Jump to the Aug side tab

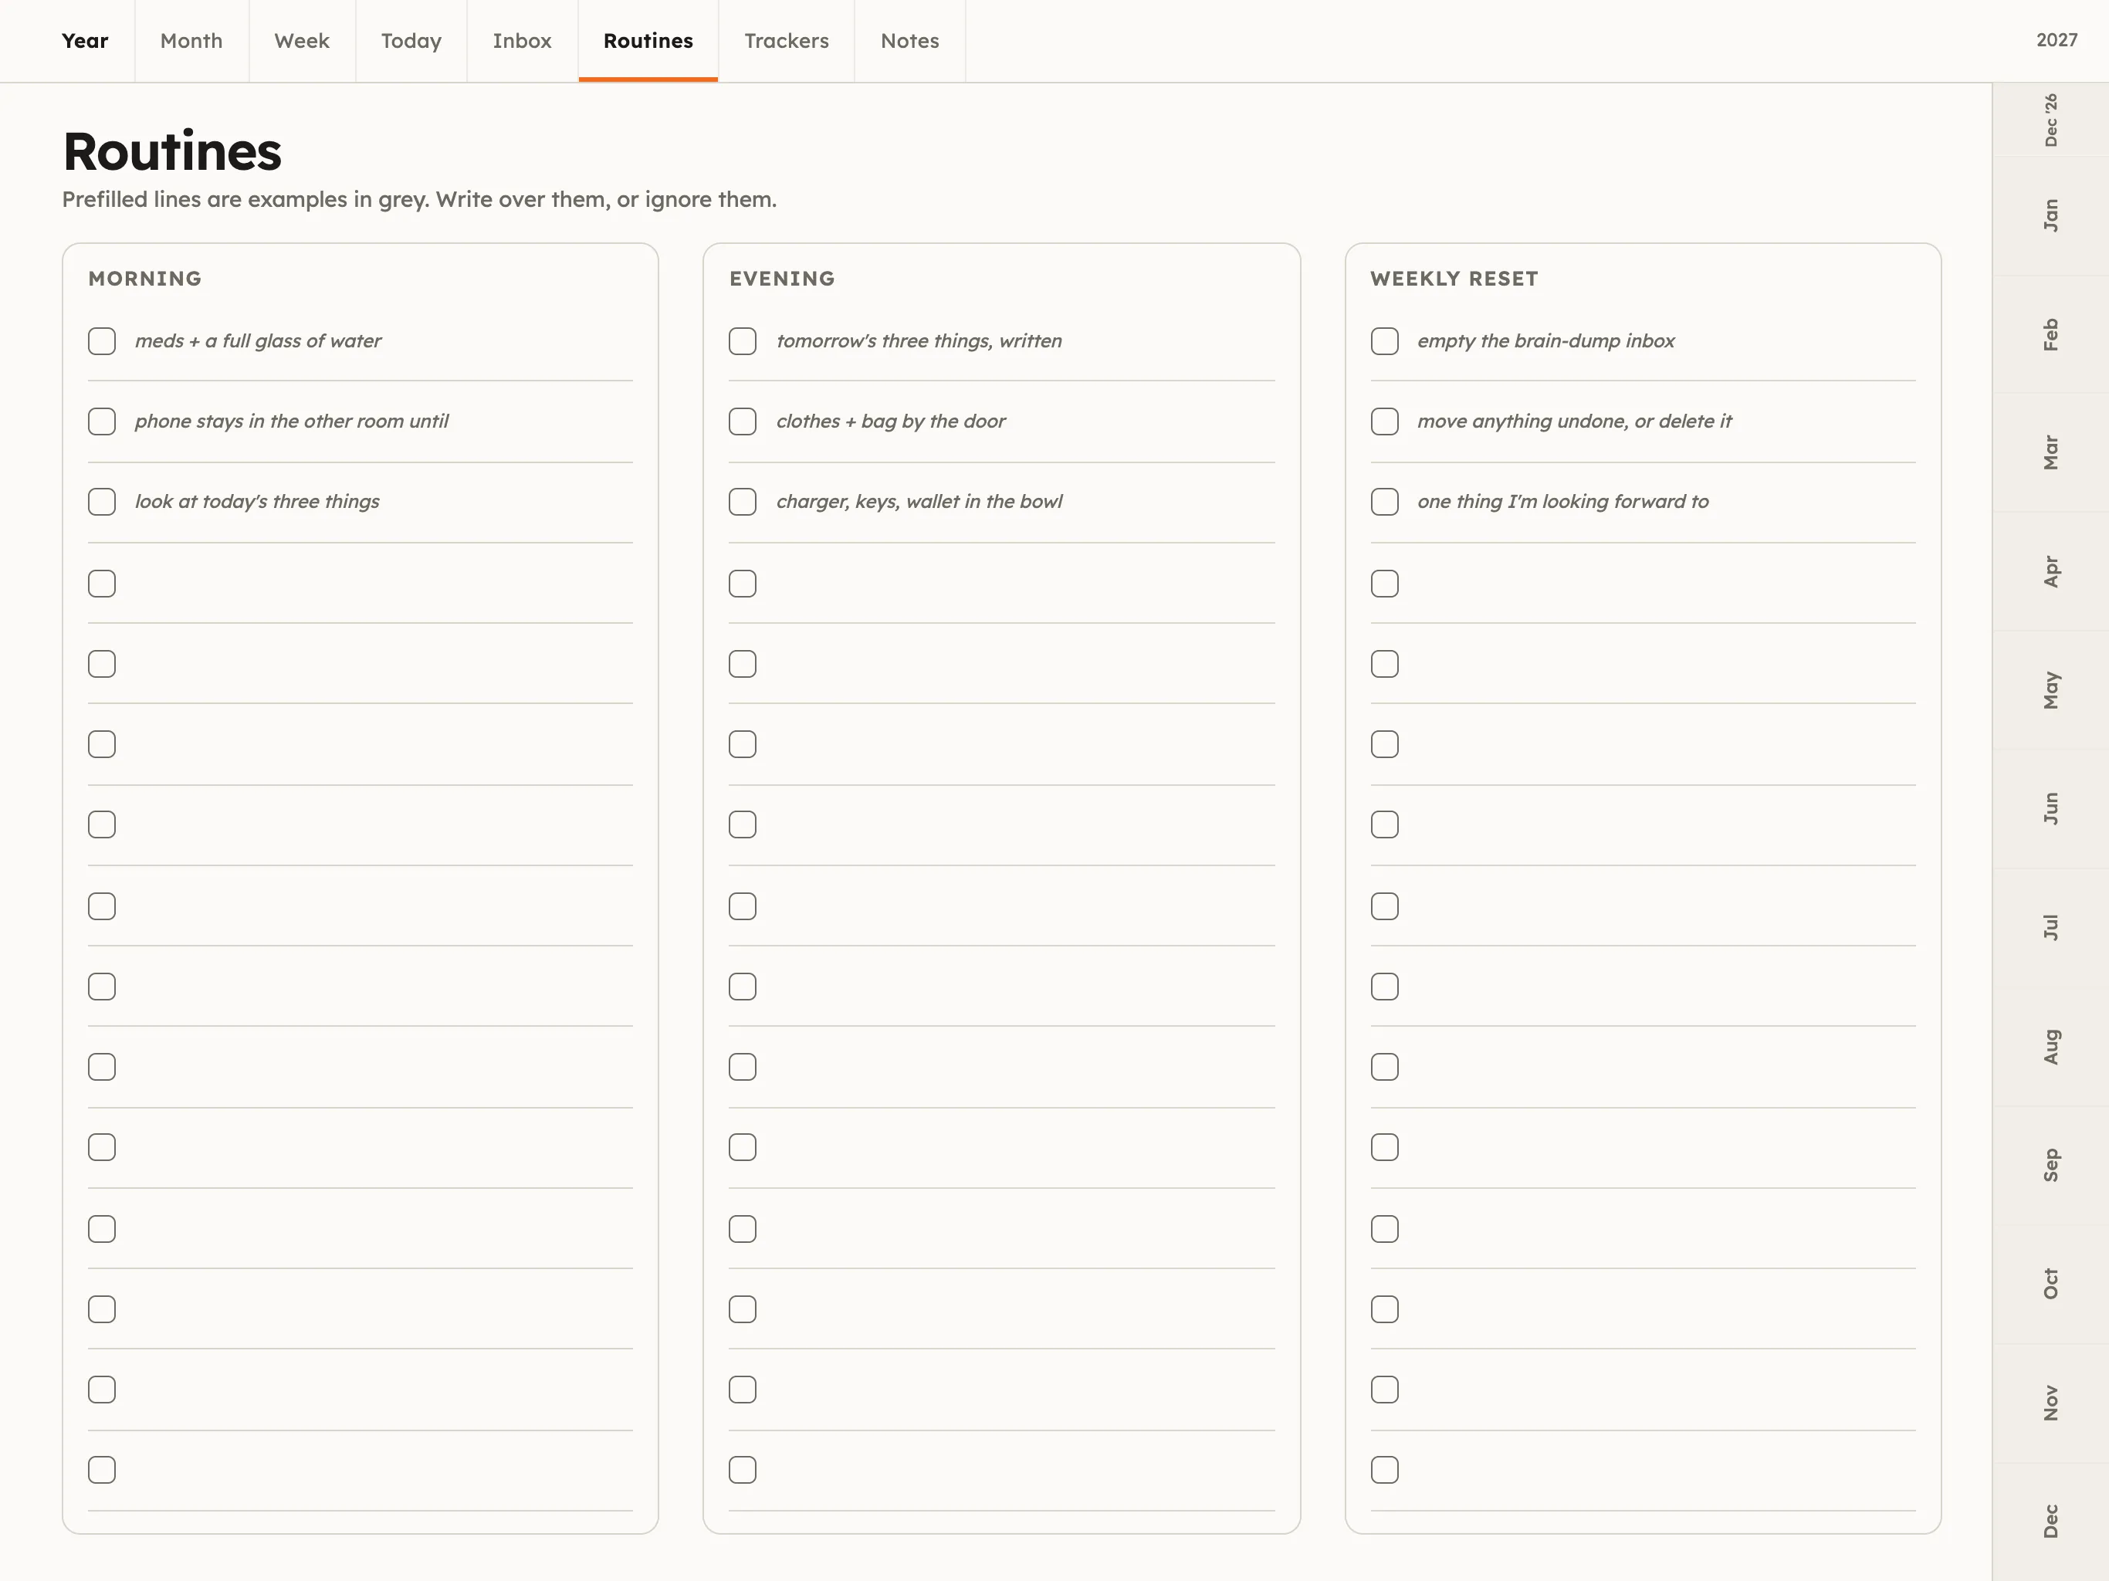point(2051,1047)
